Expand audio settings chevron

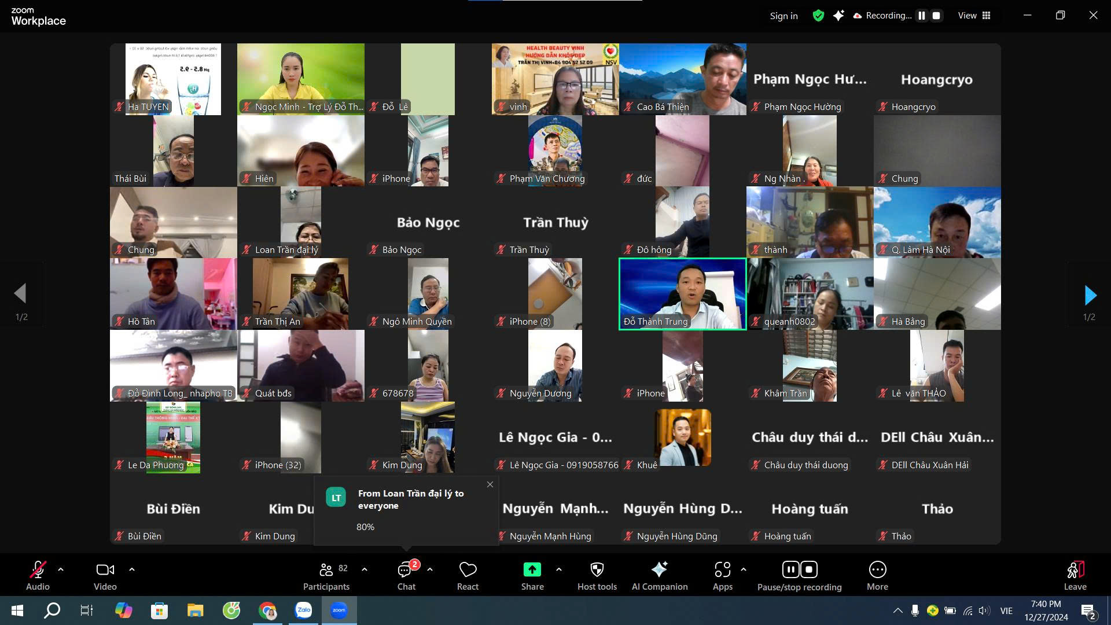coord(61,569)
